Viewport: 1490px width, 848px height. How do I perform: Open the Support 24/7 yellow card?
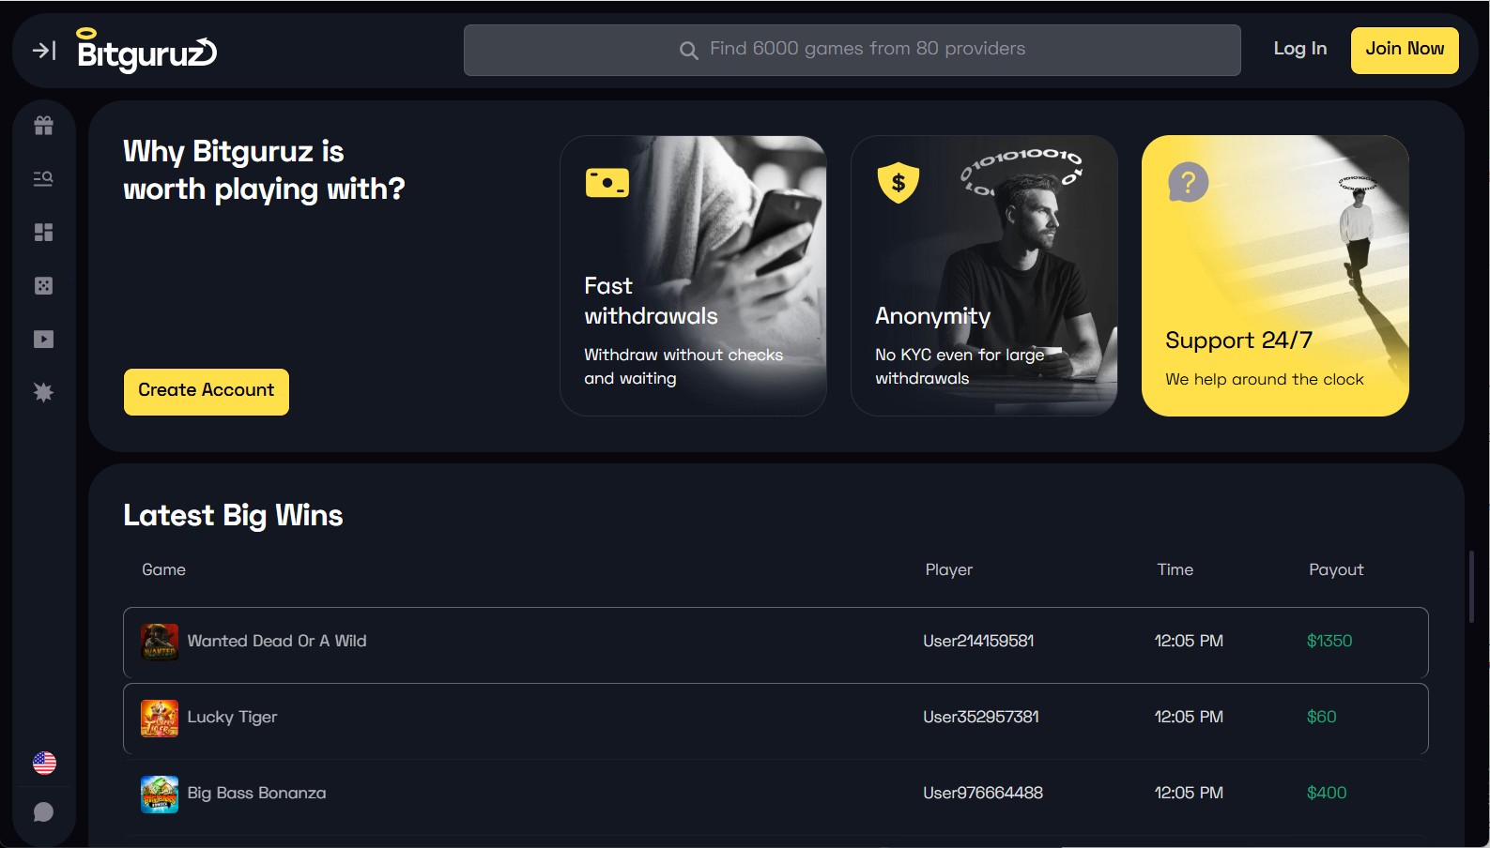pos(1275,276)
